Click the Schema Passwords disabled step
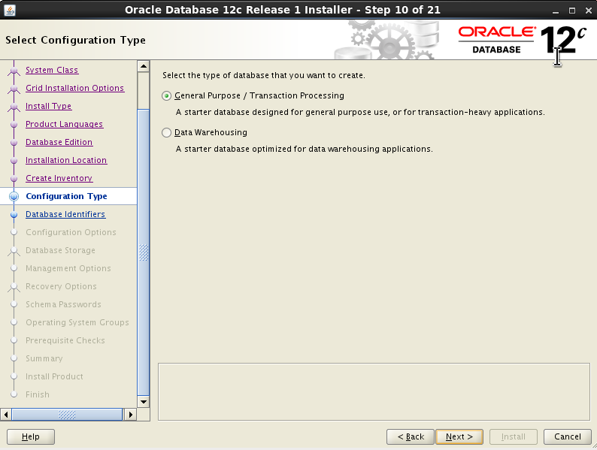597x450 pixels. point(63,304)
